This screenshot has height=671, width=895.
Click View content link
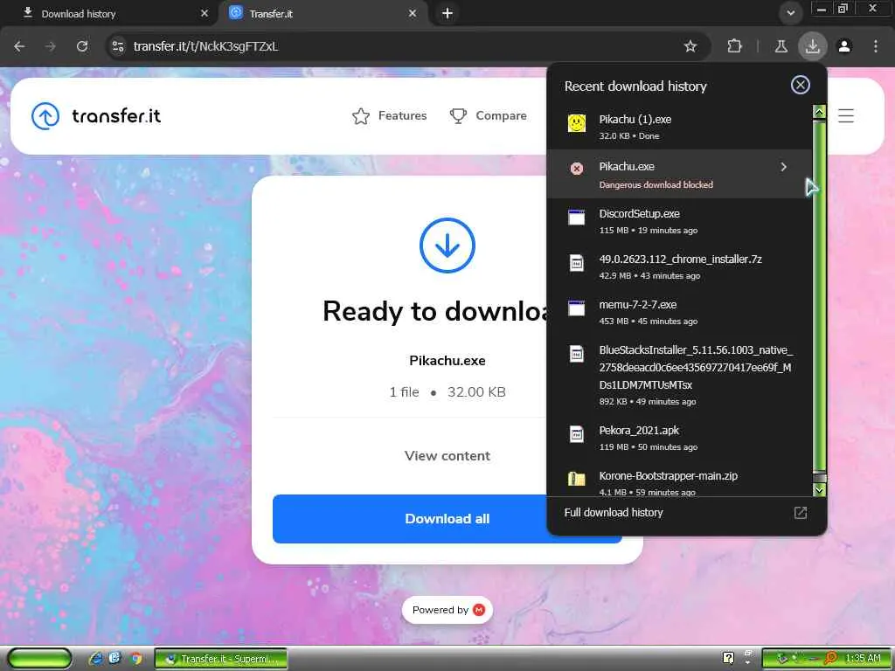click(x=447, y=456)
